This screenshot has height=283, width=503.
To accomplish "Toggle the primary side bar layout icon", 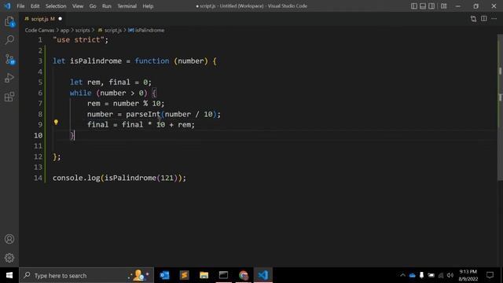I will (x=414, y=6).
